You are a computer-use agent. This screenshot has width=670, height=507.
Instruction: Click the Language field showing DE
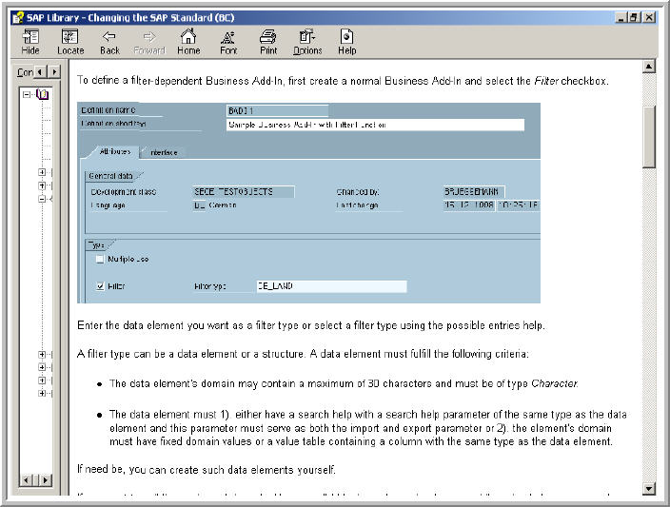coord(199,205)
